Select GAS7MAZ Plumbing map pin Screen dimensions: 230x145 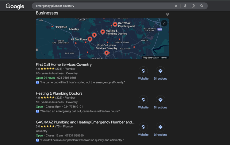click(x=115, y=24)
